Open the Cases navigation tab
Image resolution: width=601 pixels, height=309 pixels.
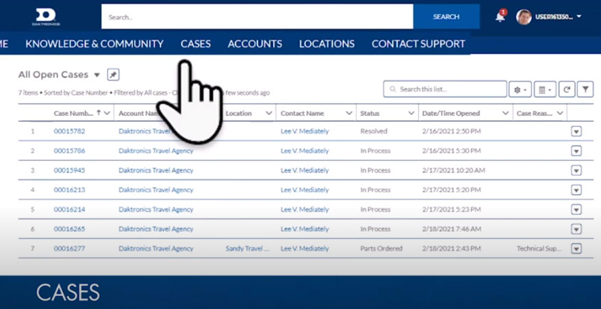coord(196,44)
